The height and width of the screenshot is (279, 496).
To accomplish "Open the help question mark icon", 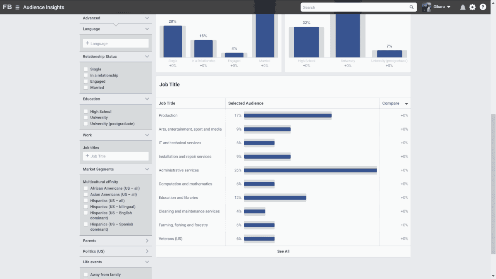I will point(483,7).
